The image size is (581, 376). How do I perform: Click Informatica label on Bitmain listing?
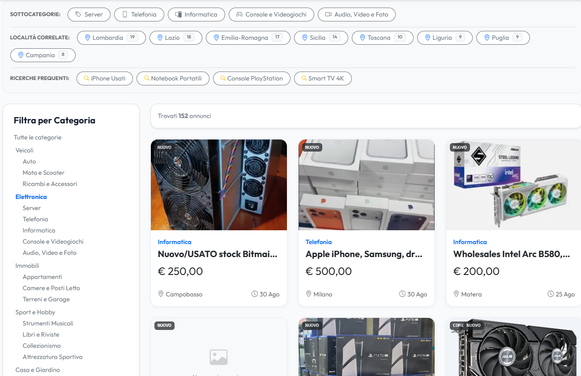click(x=175, y=242)
